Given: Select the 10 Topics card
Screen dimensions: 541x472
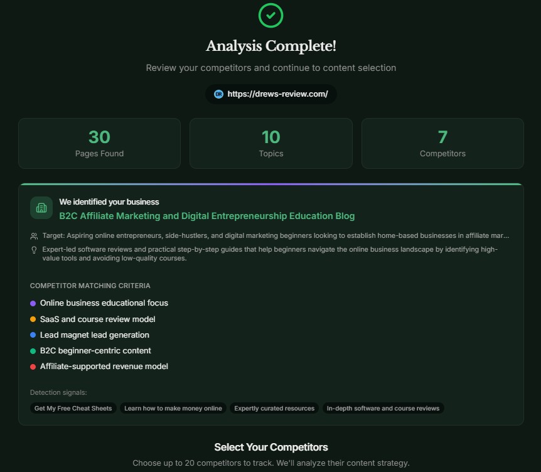Looking at the screenshot, I should [270, 143].
